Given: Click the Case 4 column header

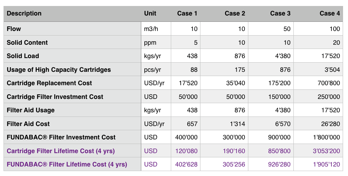Looking at the screenshot, I should click(330, 14).
